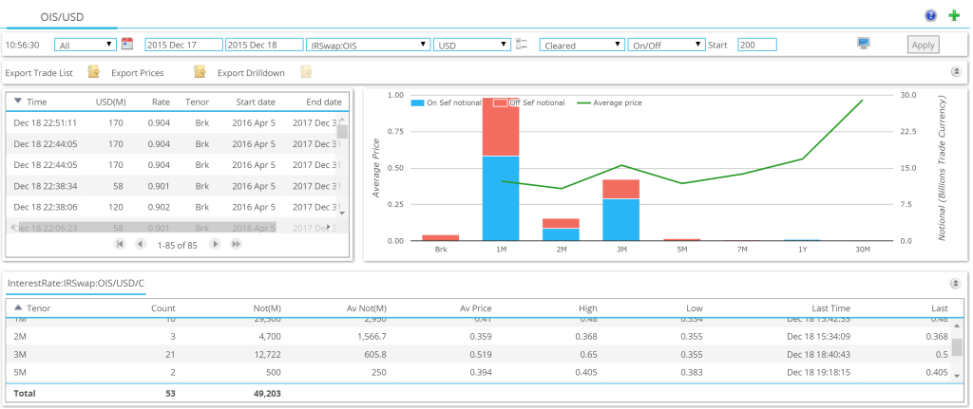Click summary table vertical scrollbar thumb

point(957,347)
